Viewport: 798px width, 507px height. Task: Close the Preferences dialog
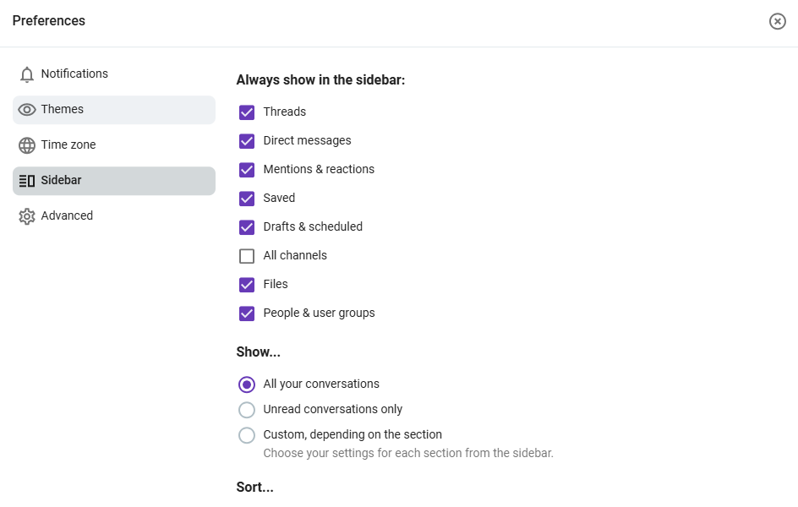coord(777,21)
